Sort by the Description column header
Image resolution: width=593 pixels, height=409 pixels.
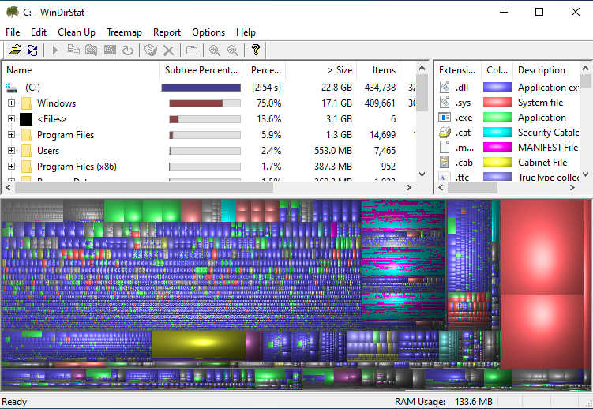click(546, 70)
